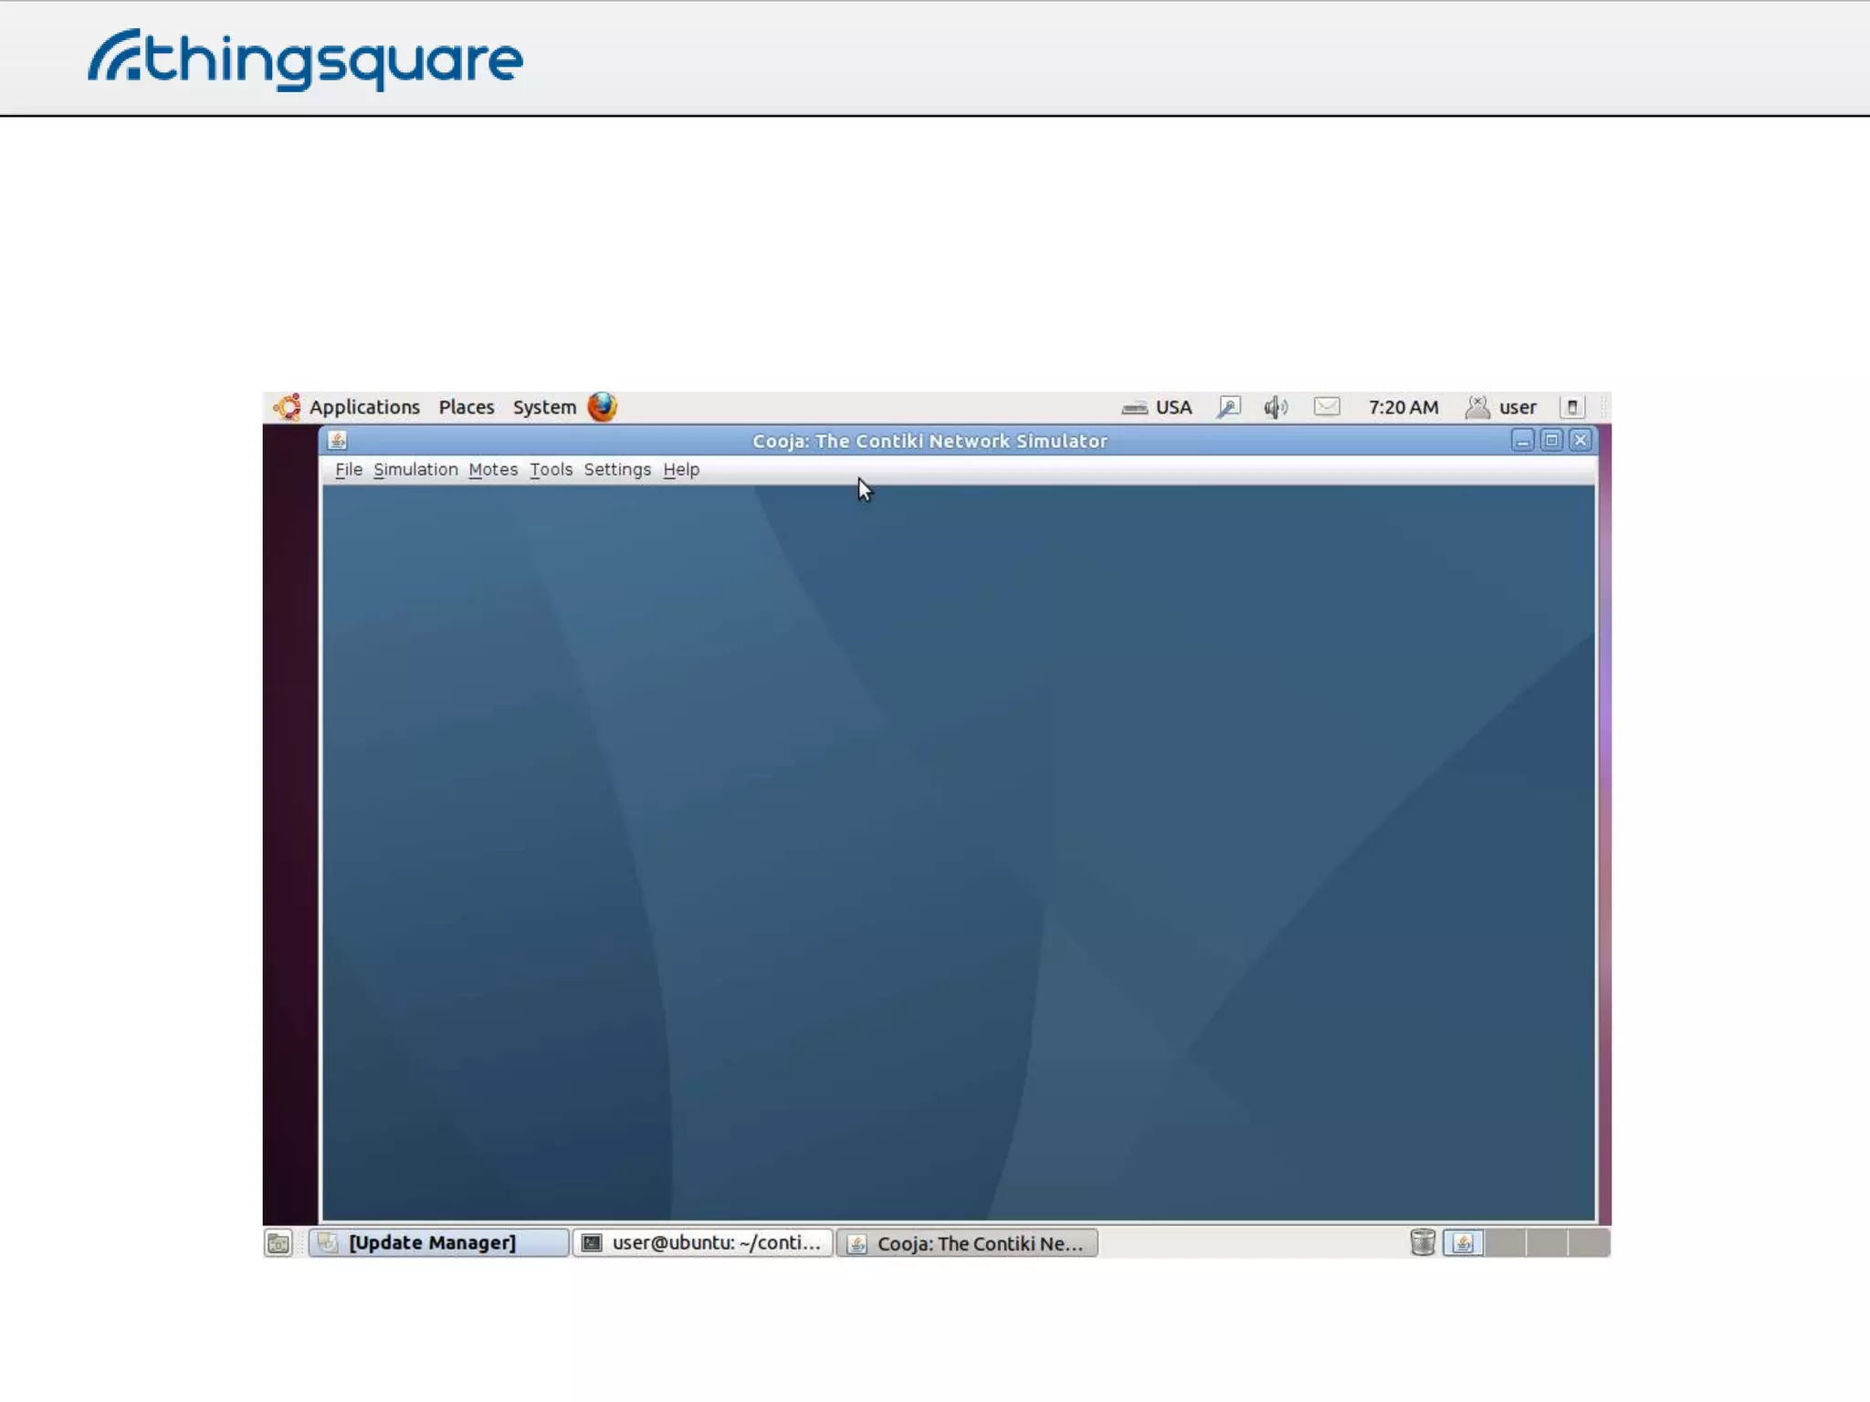Image resolution: width=1870 pixels, height=1402 pixels.
Task: Open the File menu in Cooja
Action: [x=348, y=469]
